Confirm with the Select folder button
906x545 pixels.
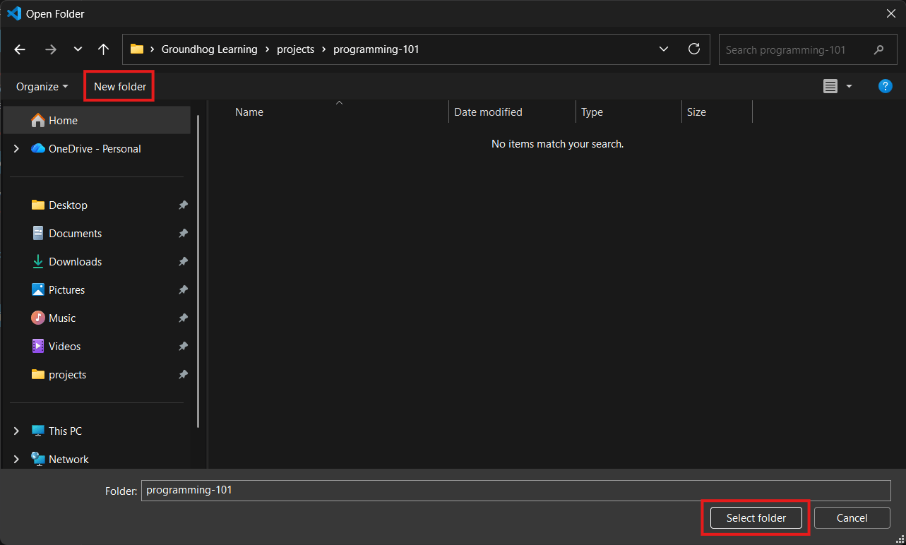(756, 518)
